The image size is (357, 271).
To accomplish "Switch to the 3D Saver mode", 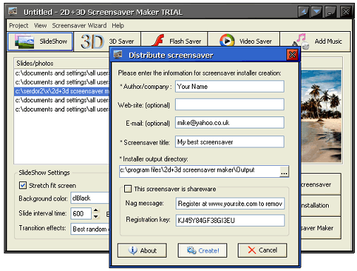I will point(107,42).
